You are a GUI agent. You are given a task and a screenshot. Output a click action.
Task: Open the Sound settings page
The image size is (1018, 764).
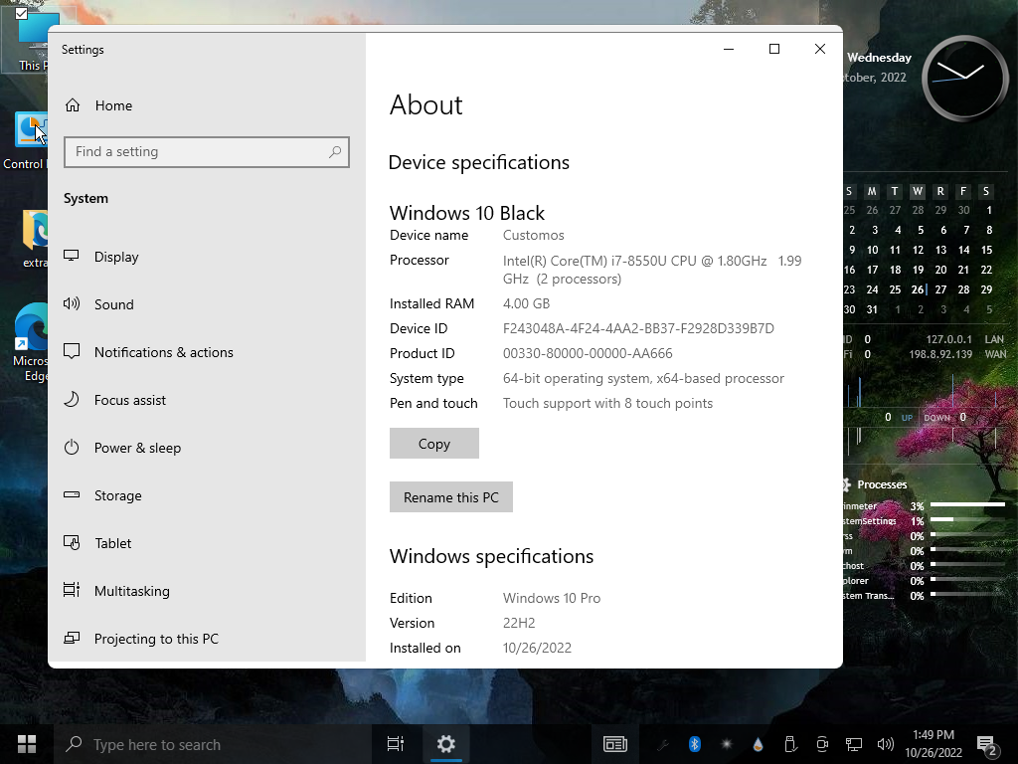113,304
